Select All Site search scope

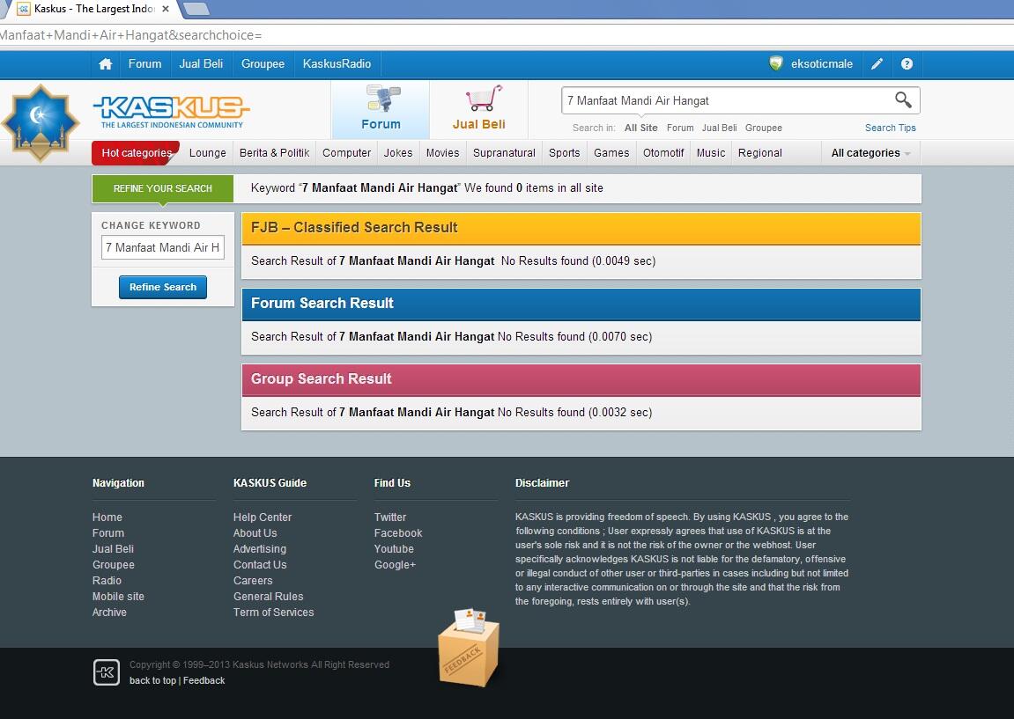tap(640, 128)
